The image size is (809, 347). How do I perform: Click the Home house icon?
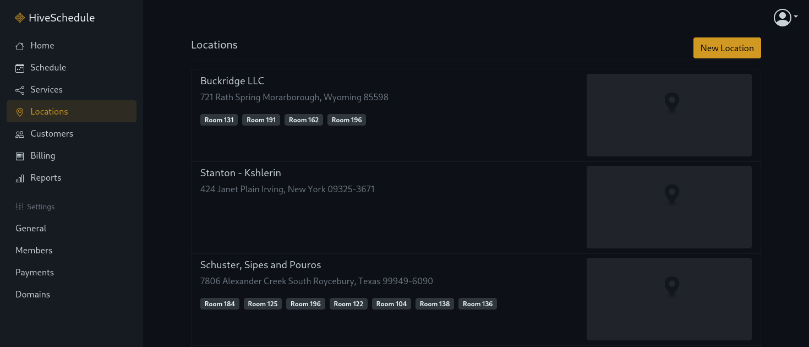point(20,46)
